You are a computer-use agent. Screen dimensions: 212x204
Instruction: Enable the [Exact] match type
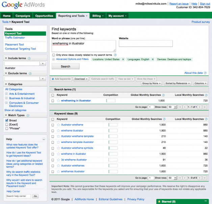(x=7, y=124)
